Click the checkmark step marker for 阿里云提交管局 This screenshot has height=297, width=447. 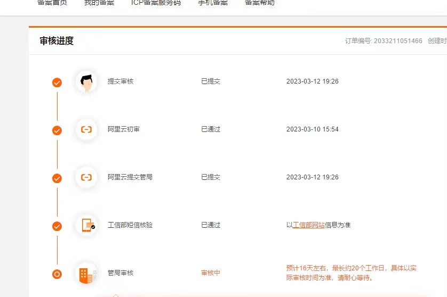(57, 178)
